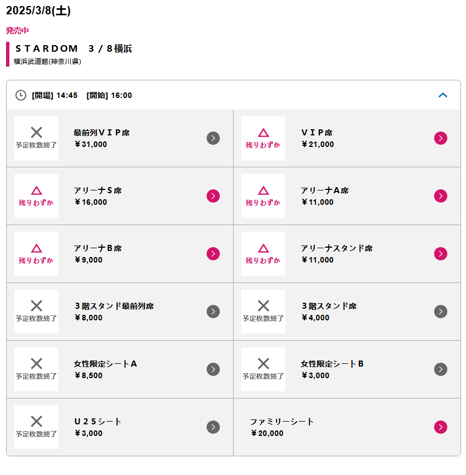This screenshot has width=466, height=475.
Task: Open the STARDOM 3/8横浜 event title
Action: tap(74, 48)
